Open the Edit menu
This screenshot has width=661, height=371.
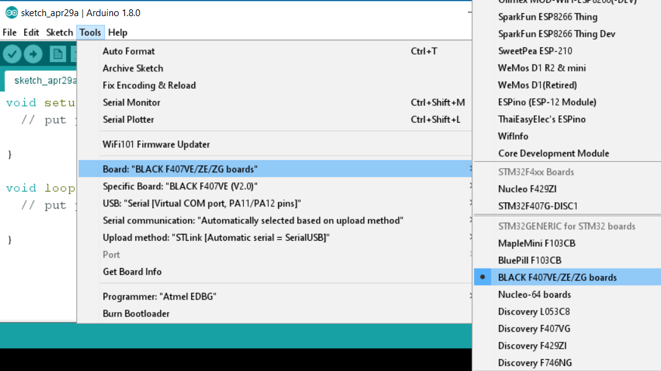coord(31,32)
